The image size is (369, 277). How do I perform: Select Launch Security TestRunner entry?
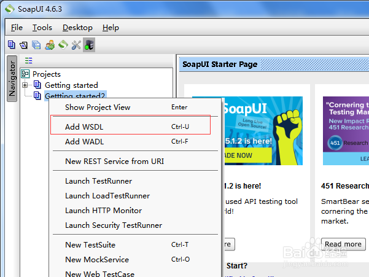click(x=135, y=225)
